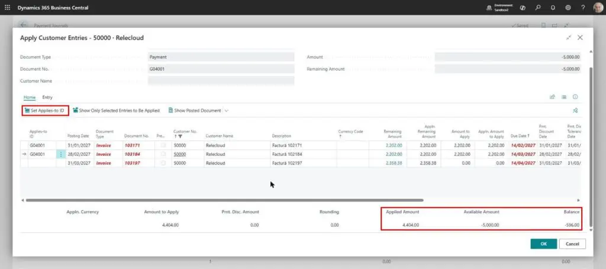Click the Cancel button
This screenshot has height=269, width=606.
pos(572,244)
